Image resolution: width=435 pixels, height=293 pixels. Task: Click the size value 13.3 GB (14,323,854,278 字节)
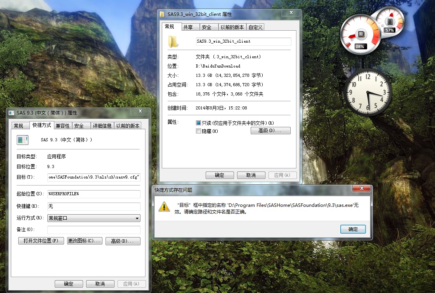pos(229,75)
